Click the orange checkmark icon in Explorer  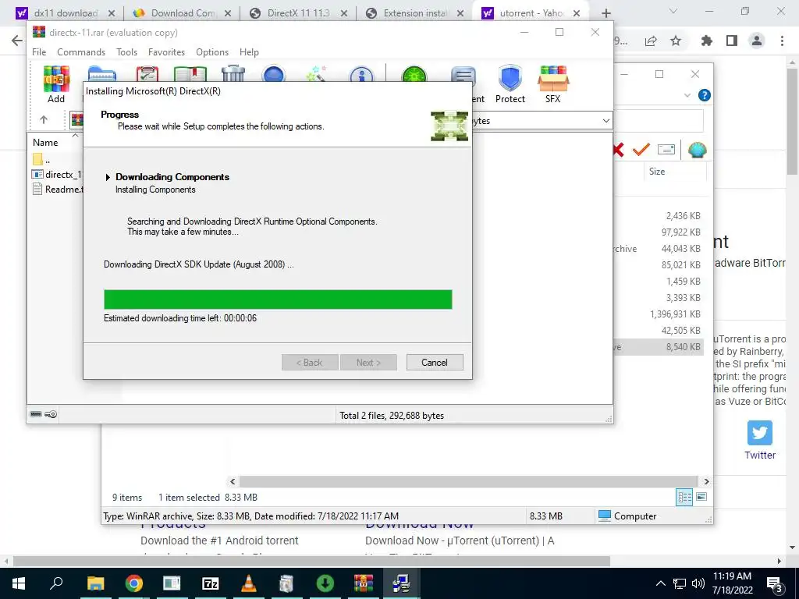pos(641,150)
